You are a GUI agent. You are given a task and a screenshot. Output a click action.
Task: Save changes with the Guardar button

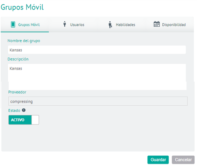pos(158,159)
